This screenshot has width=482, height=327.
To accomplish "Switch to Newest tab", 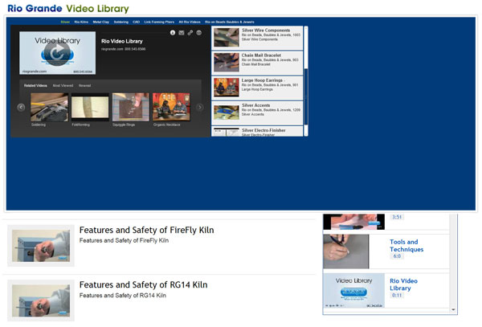I will click(x=85, y=85).
